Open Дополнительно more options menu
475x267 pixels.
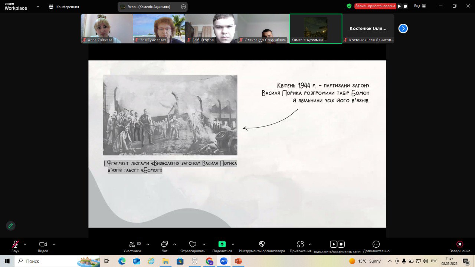coord(376,247)
